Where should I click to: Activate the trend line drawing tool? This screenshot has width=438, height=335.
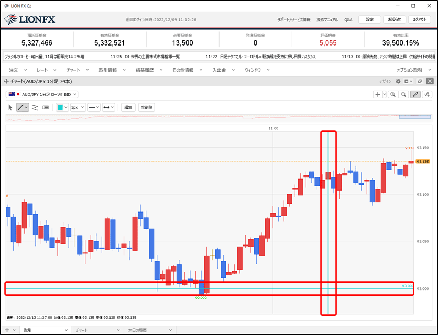20,107
